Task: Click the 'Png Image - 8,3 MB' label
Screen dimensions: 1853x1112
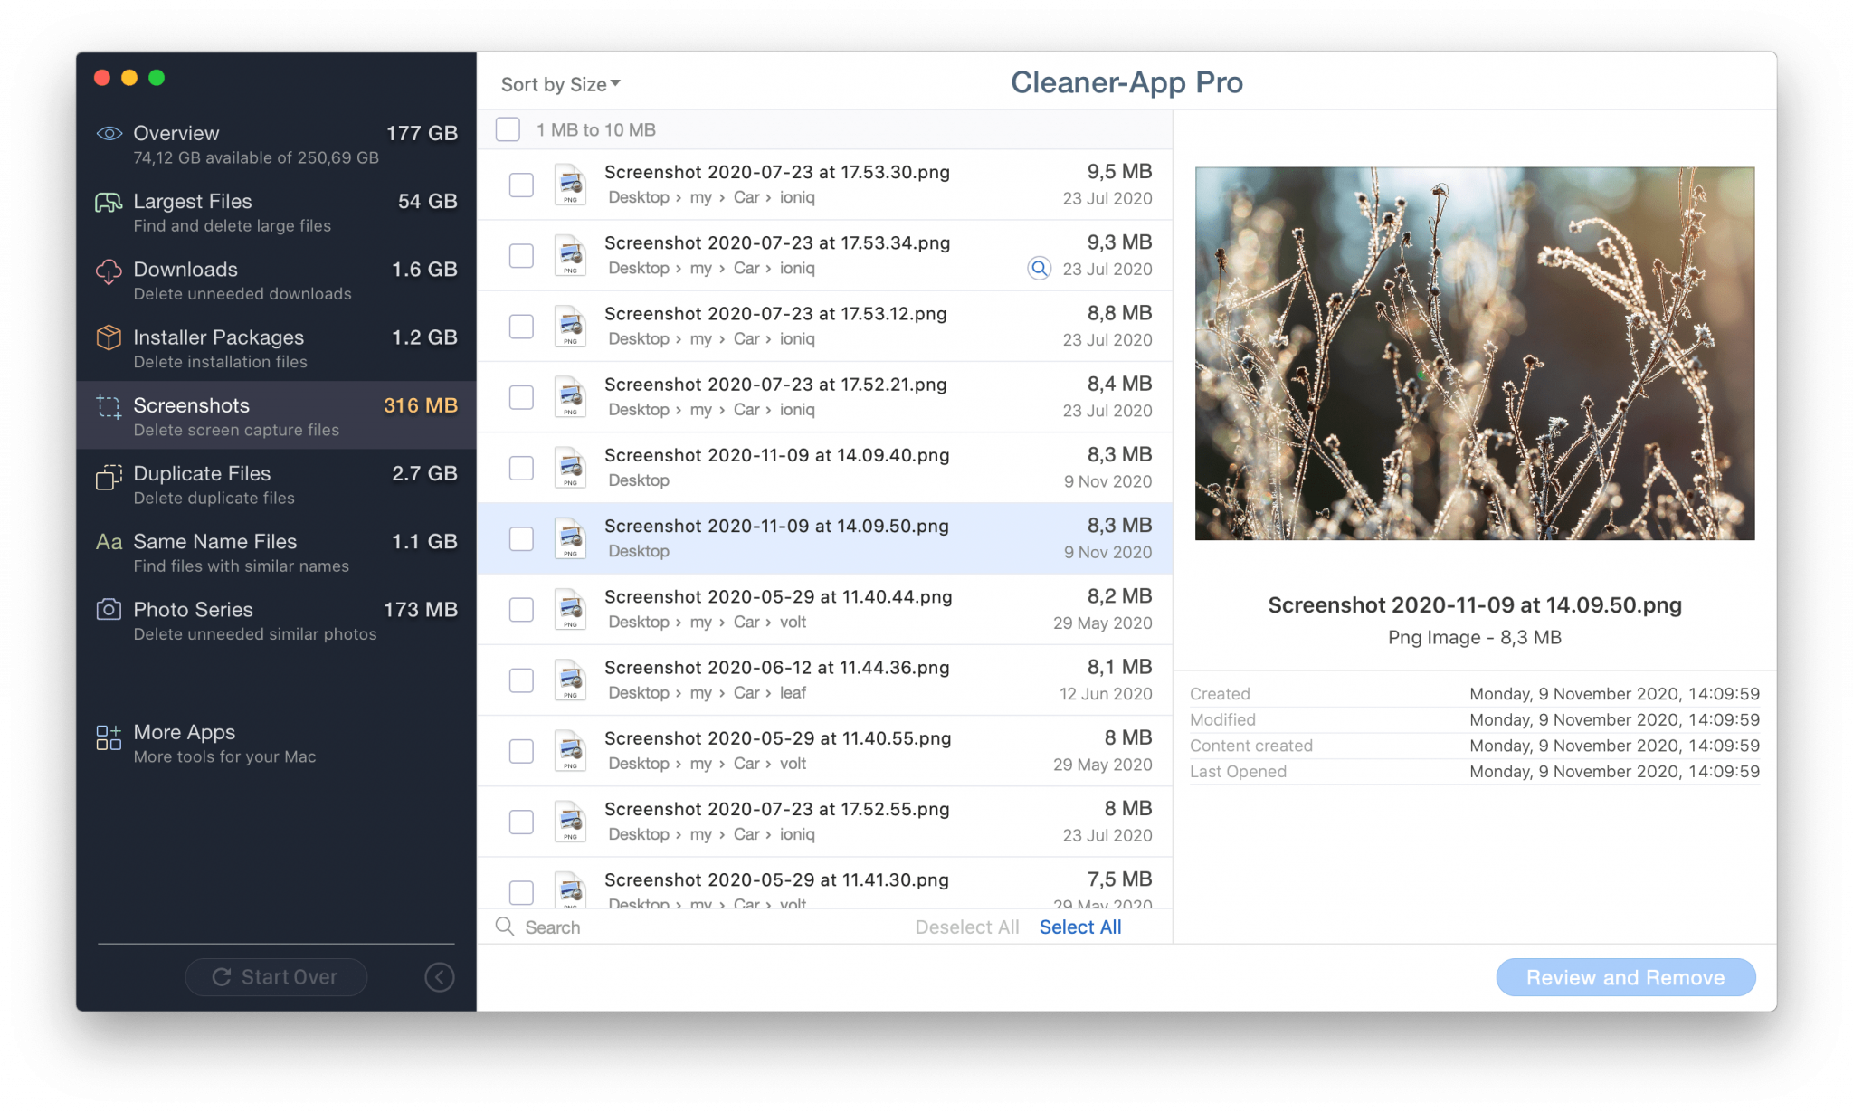Action: (1475, 638)
